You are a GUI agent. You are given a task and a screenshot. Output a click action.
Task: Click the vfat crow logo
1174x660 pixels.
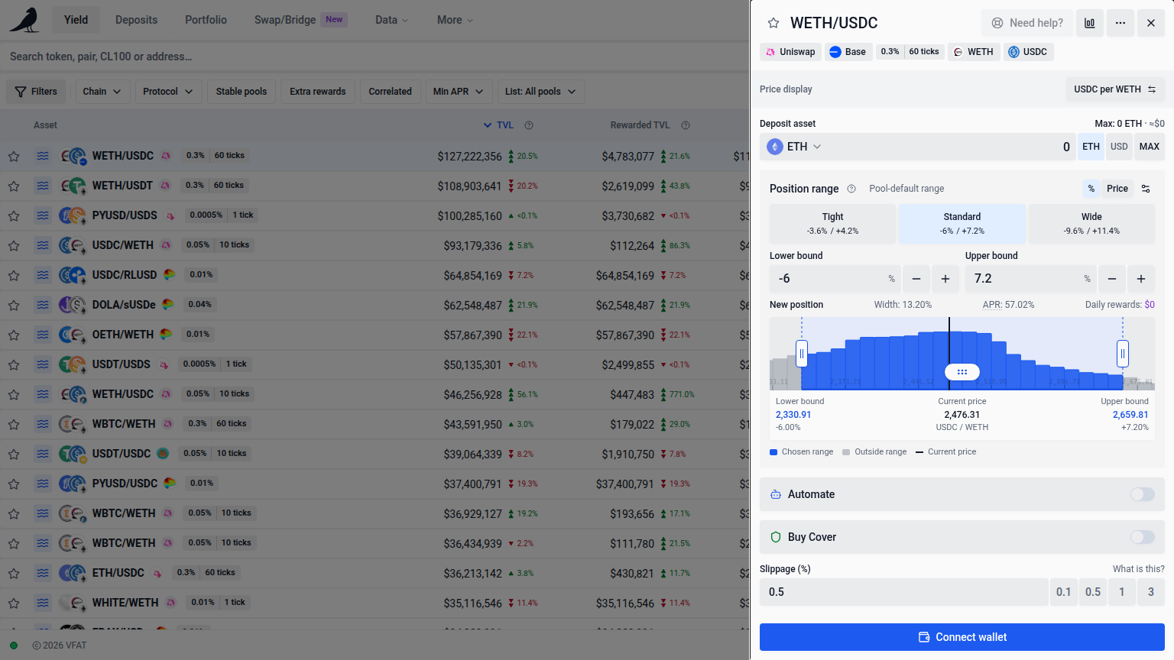(24, 20)
